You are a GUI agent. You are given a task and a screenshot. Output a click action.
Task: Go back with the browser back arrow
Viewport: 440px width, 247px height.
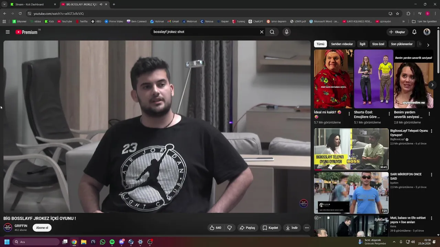click(x=4, y=13)
